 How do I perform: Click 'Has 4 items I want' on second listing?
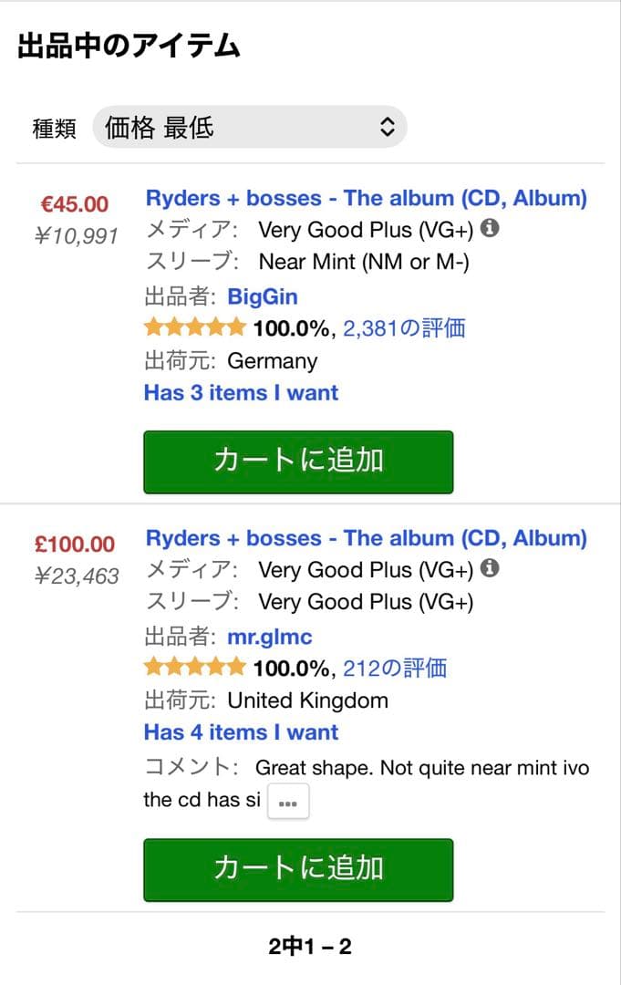point(241,731)
